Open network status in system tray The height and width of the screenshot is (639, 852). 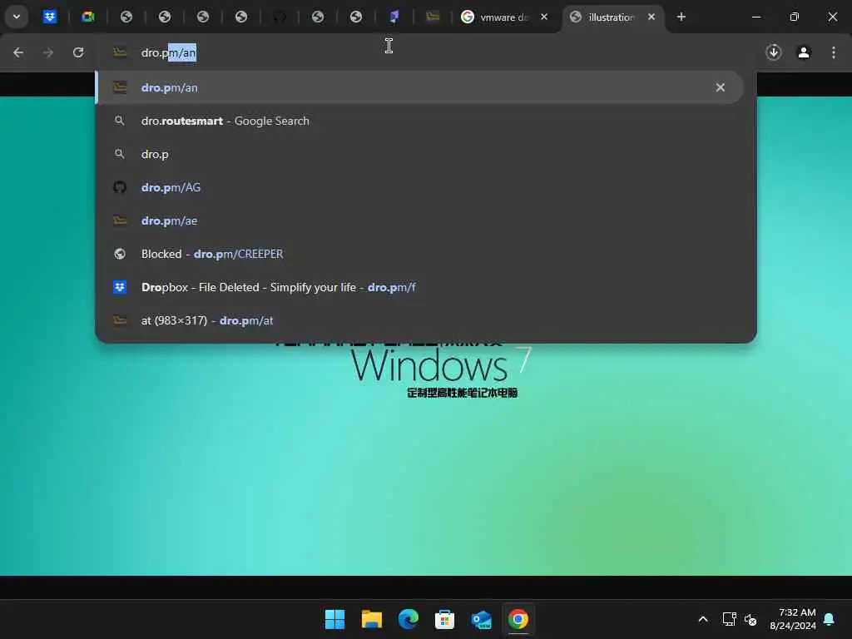pos(729,619)
